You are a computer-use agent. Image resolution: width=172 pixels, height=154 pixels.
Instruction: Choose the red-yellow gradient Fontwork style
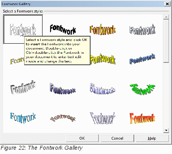click(142, 118)
